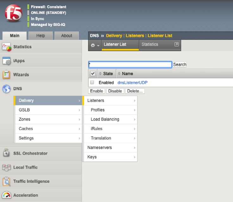Click the Delete... button

click(135, 91)
